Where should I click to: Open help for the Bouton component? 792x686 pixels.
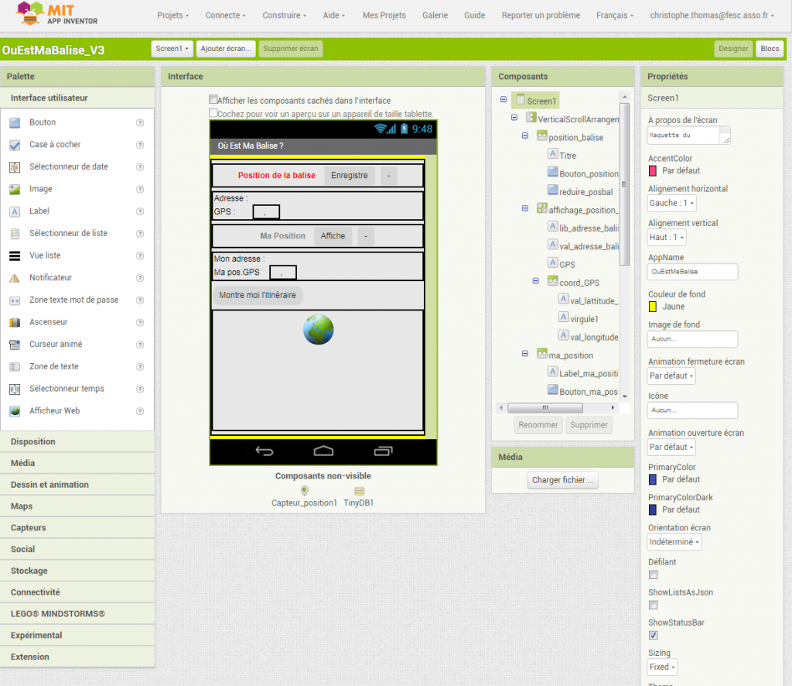point(141,123)
